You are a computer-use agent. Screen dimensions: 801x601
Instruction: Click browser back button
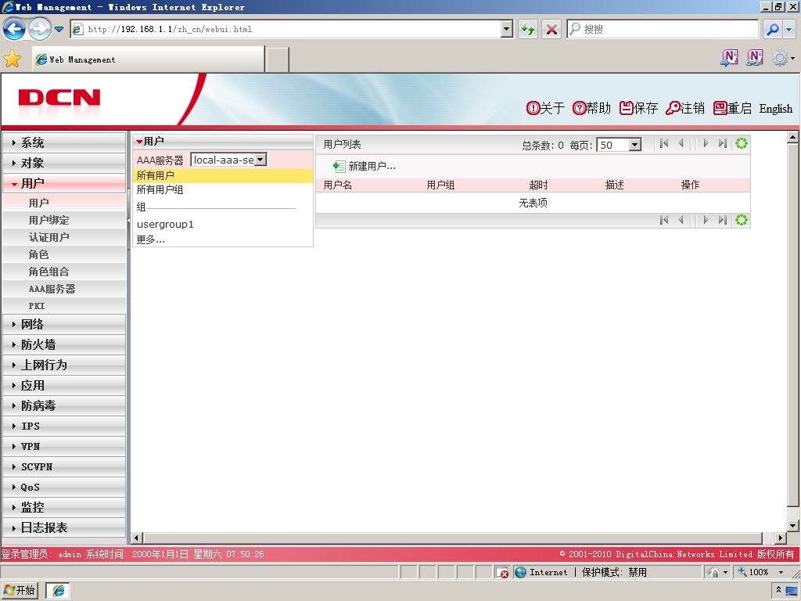point(14,29)
